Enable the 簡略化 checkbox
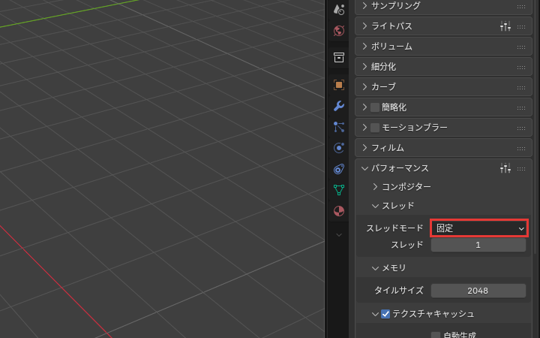The image size is (540, 338). click(x=375, y=107)
